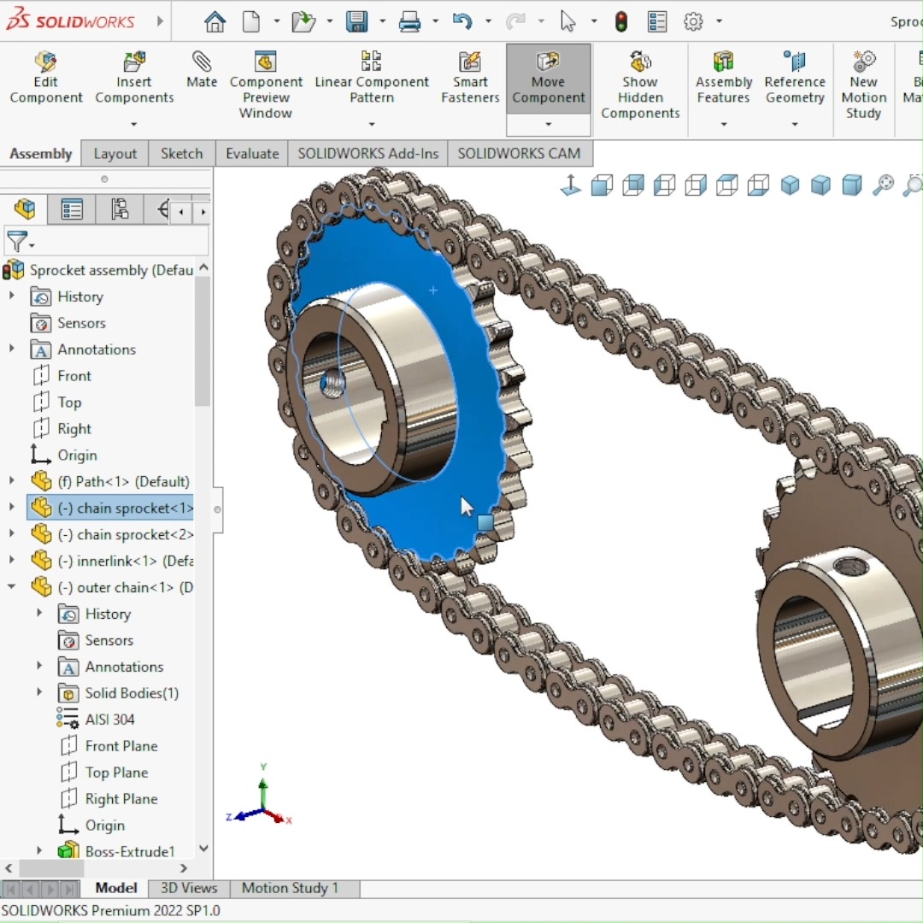Viewport: 923px width, 923px height.
Task: Open dropdown arrow below Insert Components
Action: pyautogui.click(x=134, y=124)
